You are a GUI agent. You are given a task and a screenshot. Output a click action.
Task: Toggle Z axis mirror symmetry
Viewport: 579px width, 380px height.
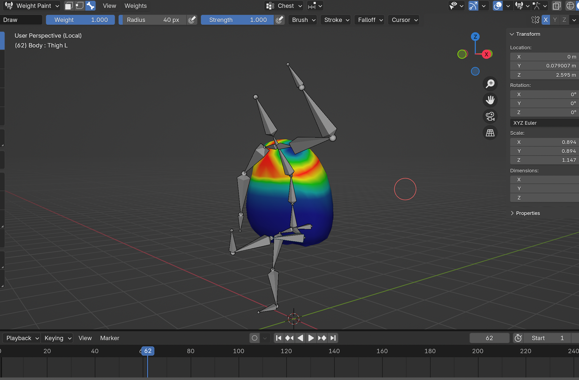pyautogui.click(x=564, y=20)
